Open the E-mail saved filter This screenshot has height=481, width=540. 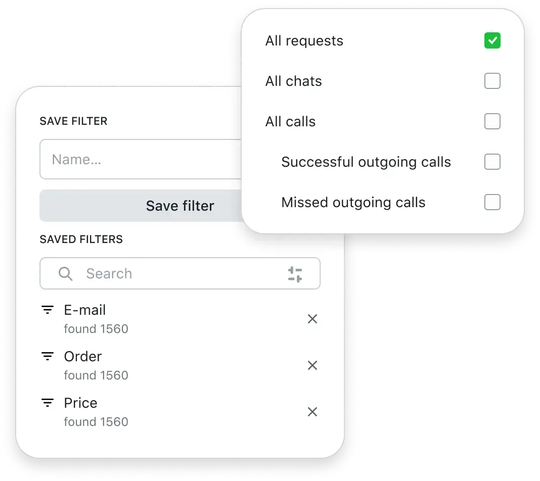pyautogui.click(x=85, y=310)
